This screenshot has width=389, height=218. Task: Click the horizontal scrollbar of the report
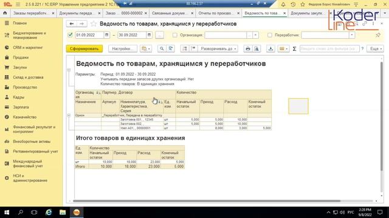(x=207, y=201)
